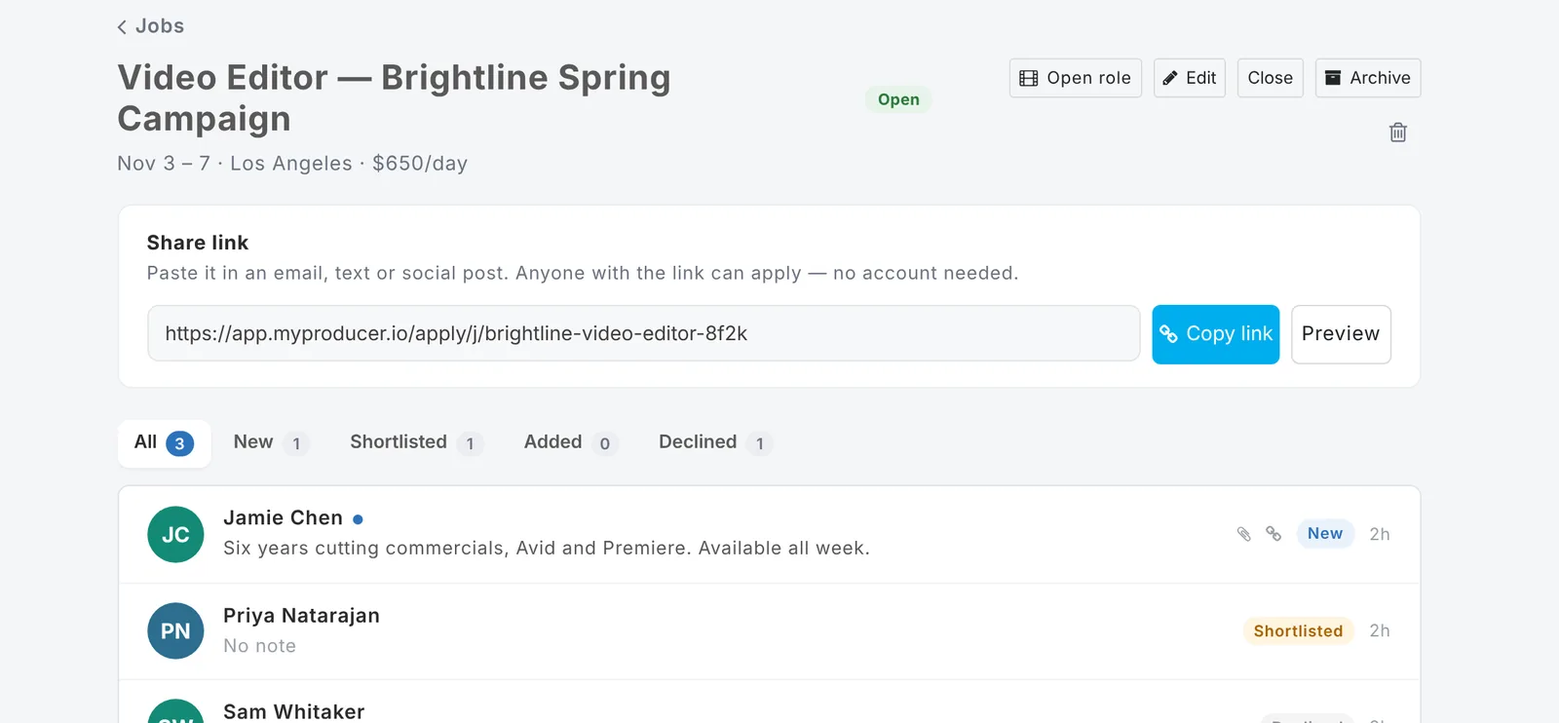Preview the application page
1559x723 pixels.
point(1341,334)
